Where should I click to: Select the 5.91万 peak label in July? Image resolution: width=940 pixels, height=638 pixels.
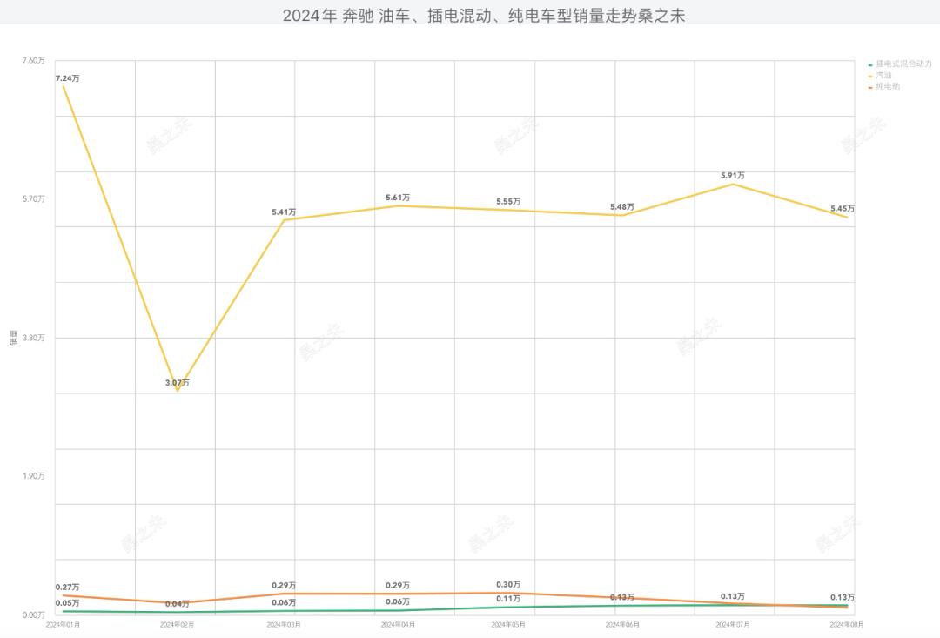point(733,175)
